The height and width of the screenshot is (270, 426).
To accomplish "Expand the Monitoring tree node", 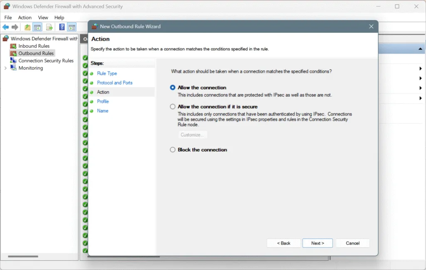I will pyautogui.click(x=5, y=68).
